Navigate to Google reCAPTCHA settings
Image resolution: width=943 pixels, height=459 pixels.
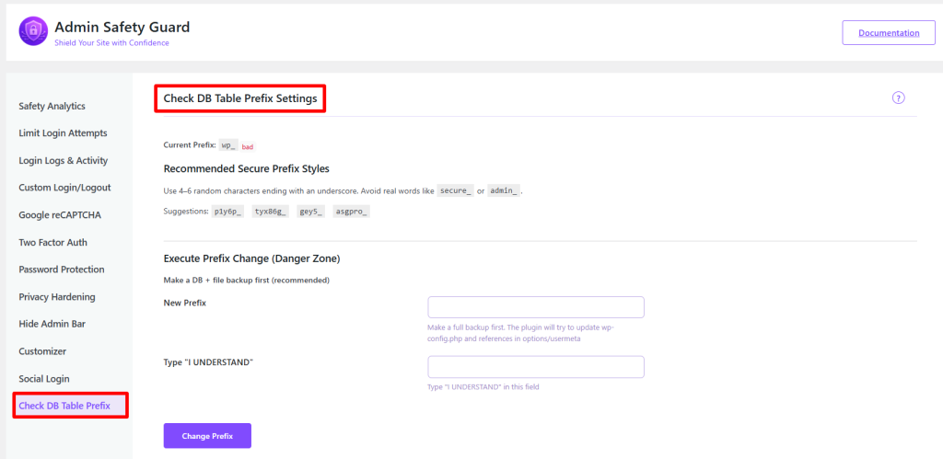(x=61, y=215)
